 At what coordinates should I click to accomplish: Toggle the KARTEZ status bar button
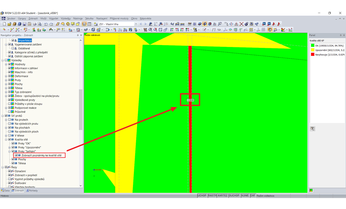pyautogui.click(x=223, y=195)
